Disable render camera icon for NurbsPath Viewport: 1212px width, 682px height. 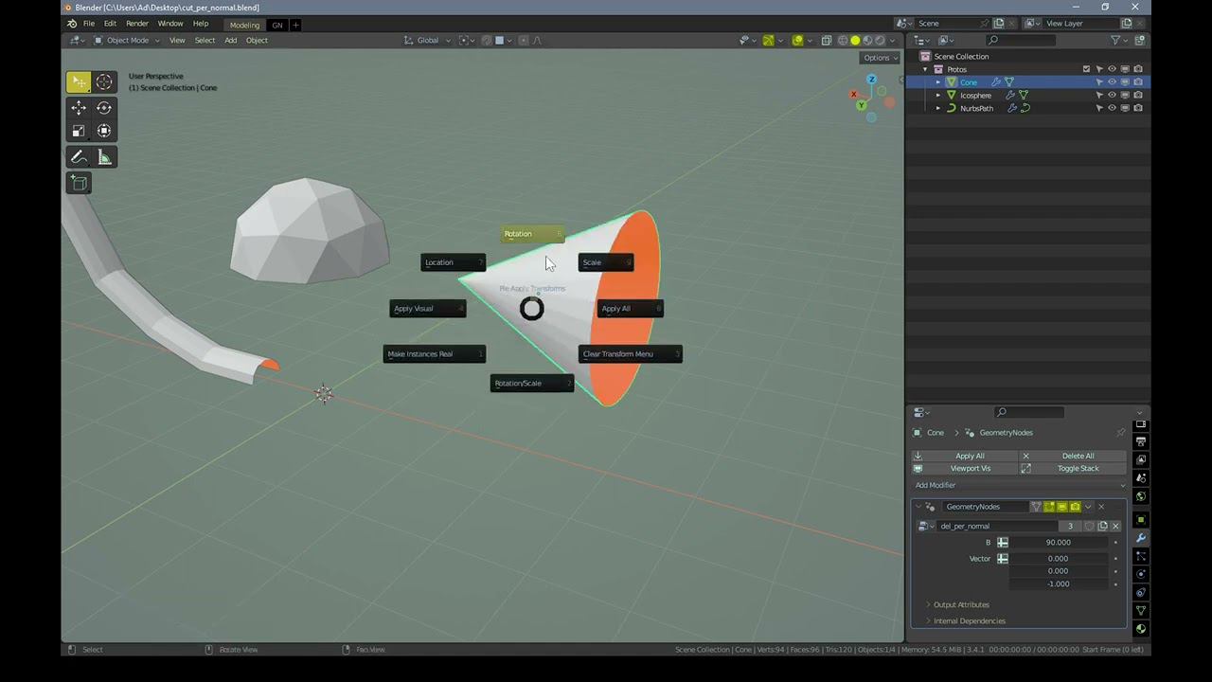tap(1137, 108)
